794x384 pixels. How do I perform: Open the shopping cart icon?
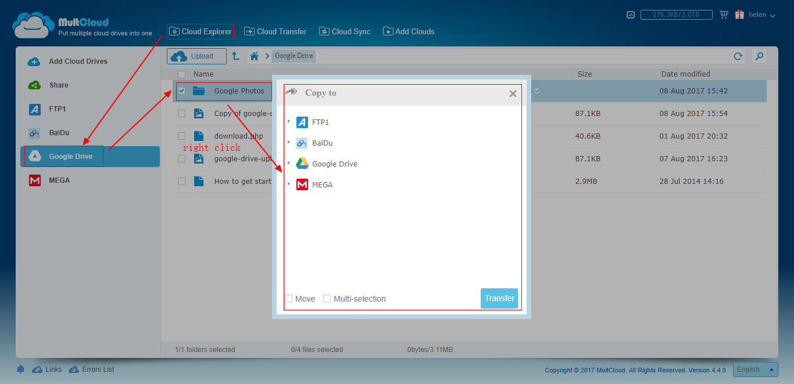tap(724, 15)
